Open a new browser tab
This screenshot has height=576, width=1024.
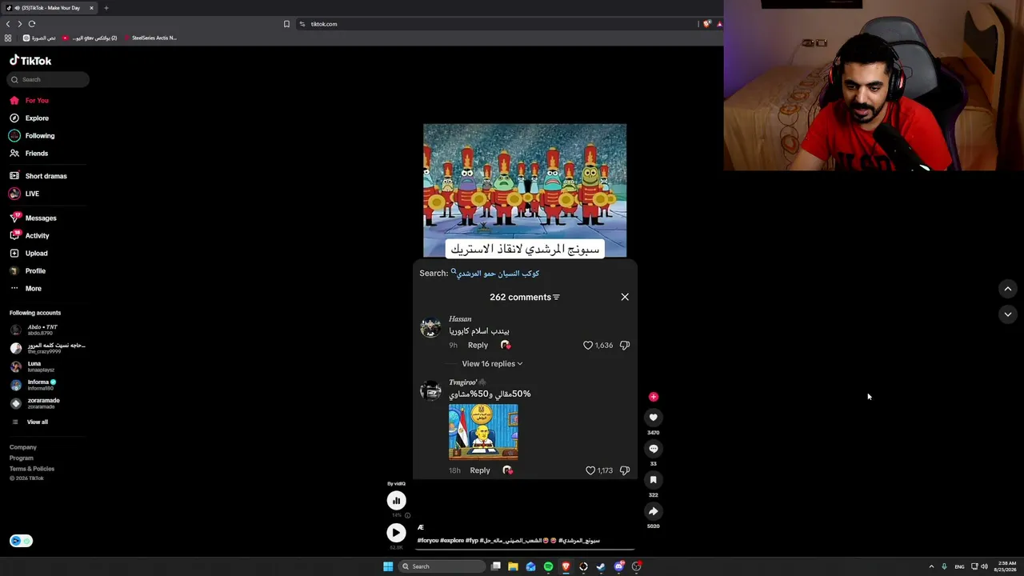point(106,8)
